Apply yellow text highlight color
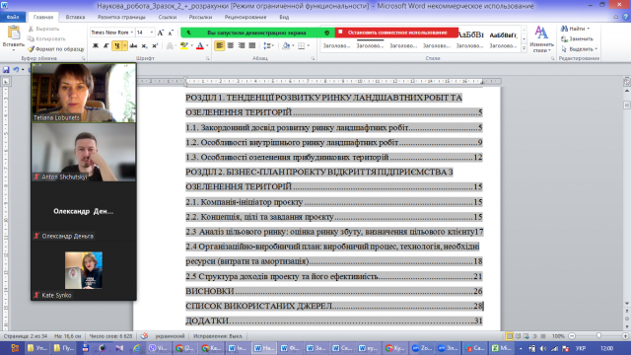631x355 pixels. pos(184,46)
